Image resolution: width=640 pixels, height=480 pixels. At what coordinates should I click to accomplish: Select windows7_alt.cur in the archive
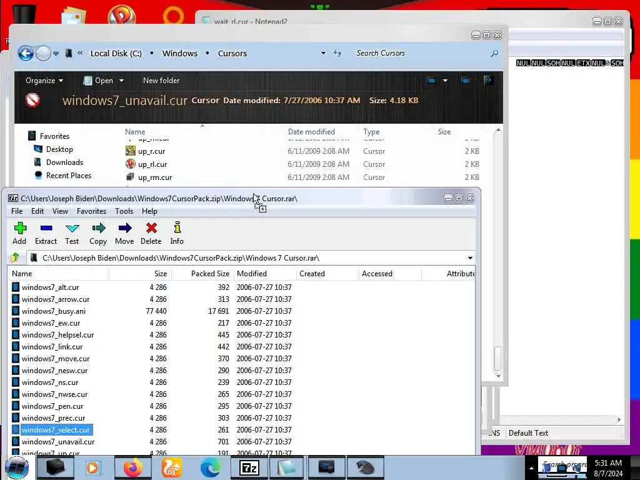[50, 287]
